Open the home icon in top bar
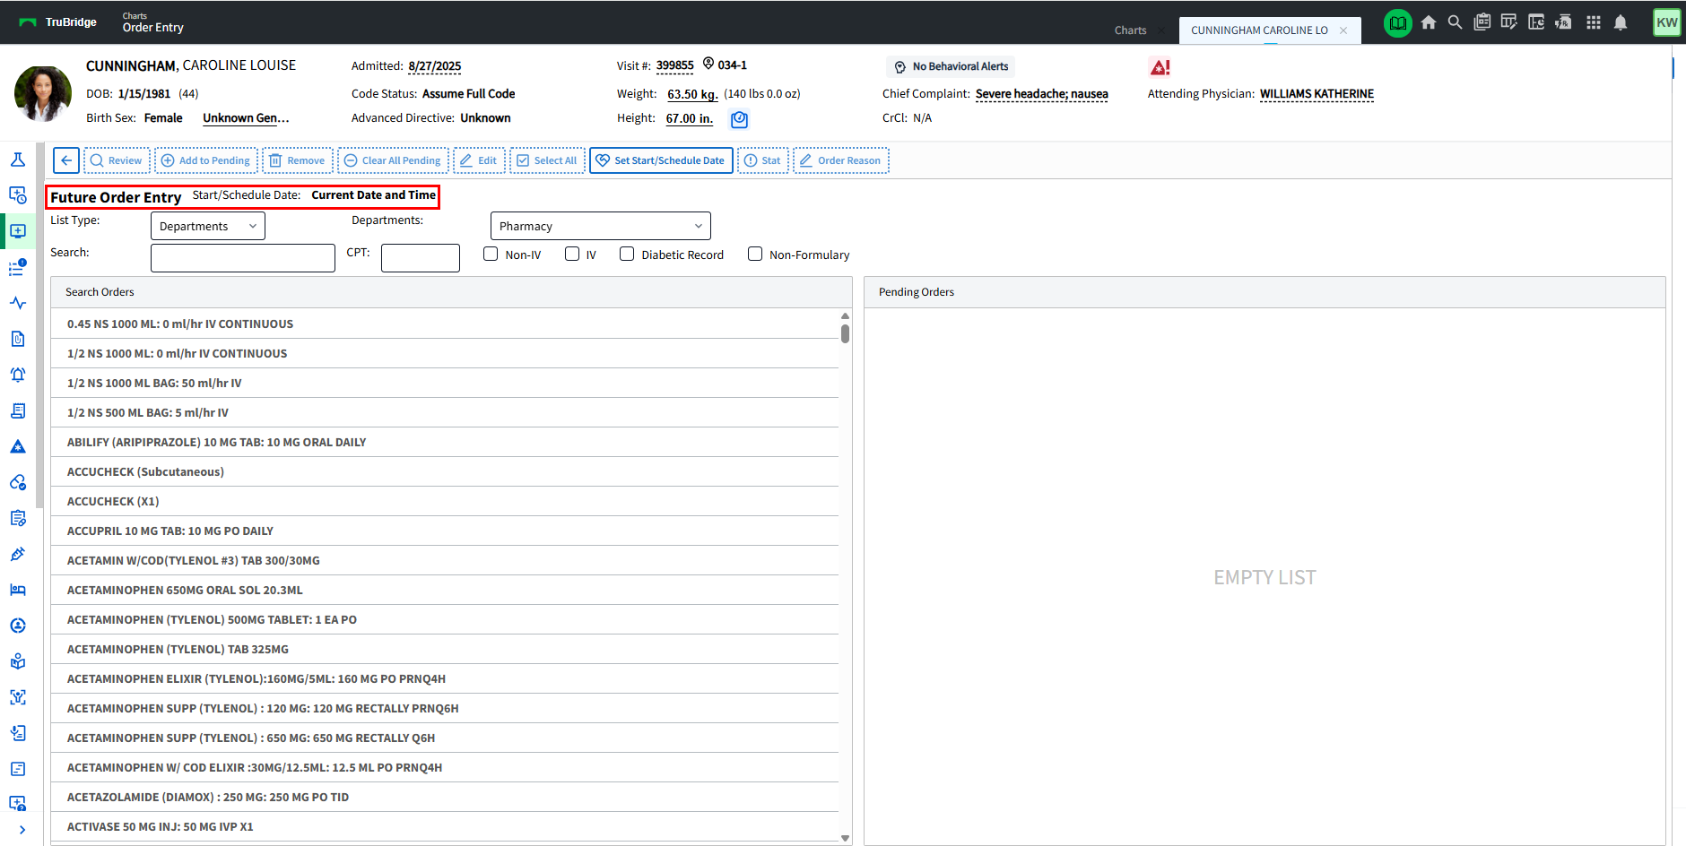 coord(1429,22)
